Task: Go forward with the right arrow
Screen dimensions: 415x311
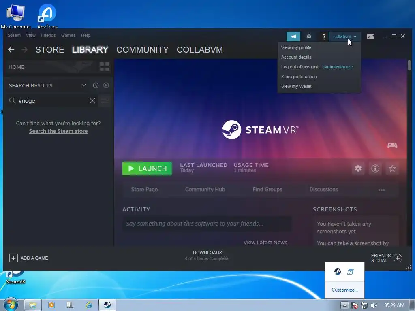Action: point(24,49)
